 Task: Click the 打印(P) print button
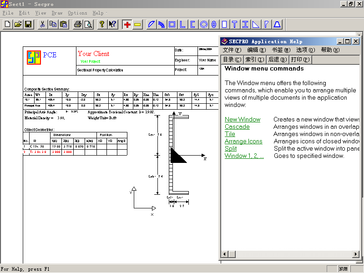[300, 60]
